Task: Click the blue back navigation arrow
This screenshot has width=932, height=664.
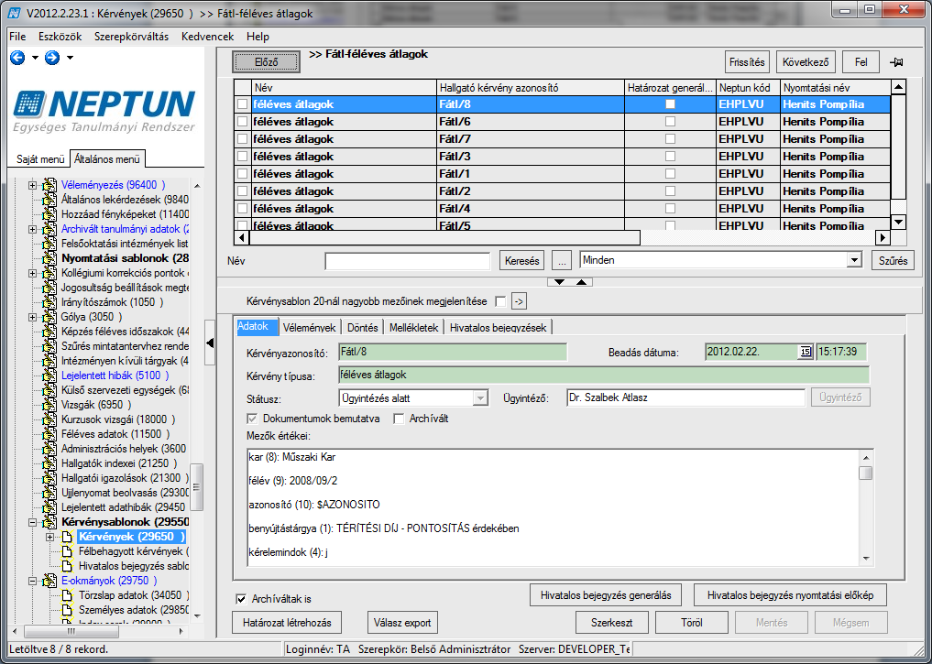Action: [17, 58]
